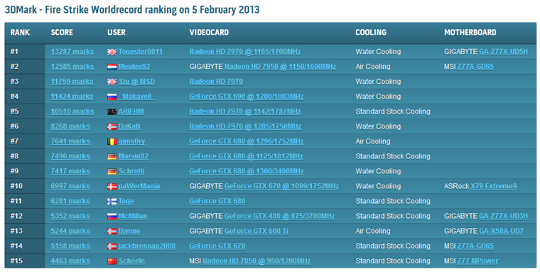View Scheele user profile
540x272 pixels.
click(132, 261)
